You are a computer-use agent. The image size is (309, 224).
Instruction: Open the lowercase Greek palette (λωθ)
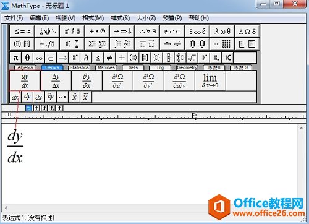pyautogui.click(x=222, y=31)
